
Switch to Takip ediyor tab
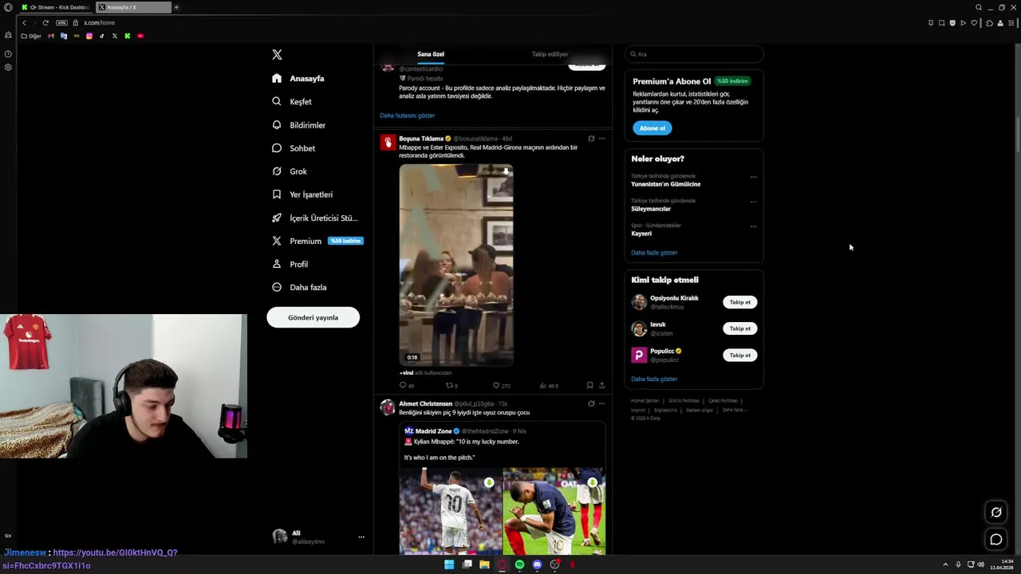click(x=550, y=54)
